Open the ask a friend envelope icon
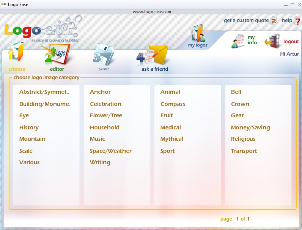302x230 pixels. tap(154, 56)
